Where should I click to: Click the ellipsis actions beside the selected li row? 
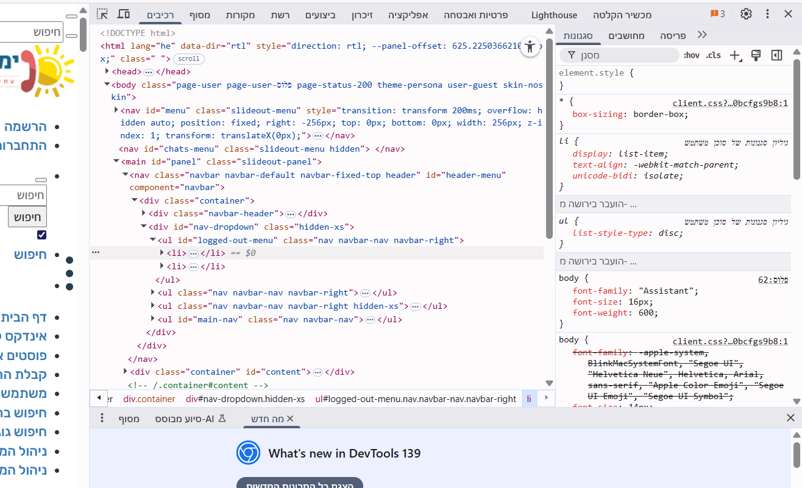[95, 252]
